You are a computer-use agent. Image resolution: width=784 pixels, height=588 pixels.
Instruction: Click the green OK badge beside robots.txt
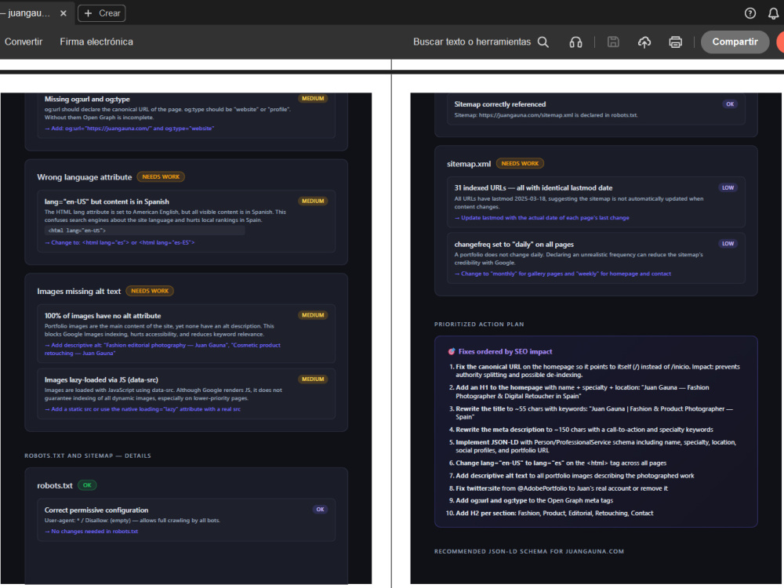click(x=87, y=485)
